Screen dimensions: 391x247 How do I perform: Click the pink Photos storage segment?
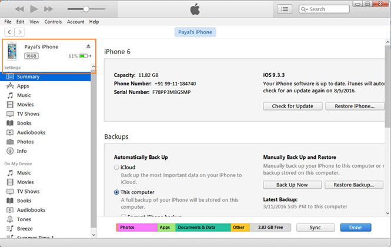[137, 227]
